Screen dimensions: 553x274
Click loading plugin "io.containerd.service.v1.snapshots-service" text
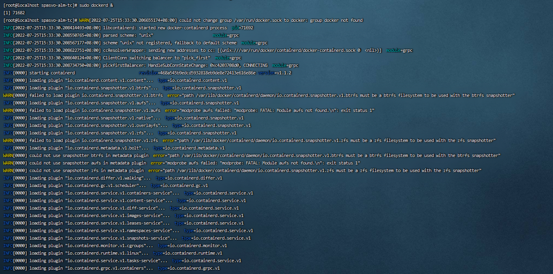[x=103, y=238]
